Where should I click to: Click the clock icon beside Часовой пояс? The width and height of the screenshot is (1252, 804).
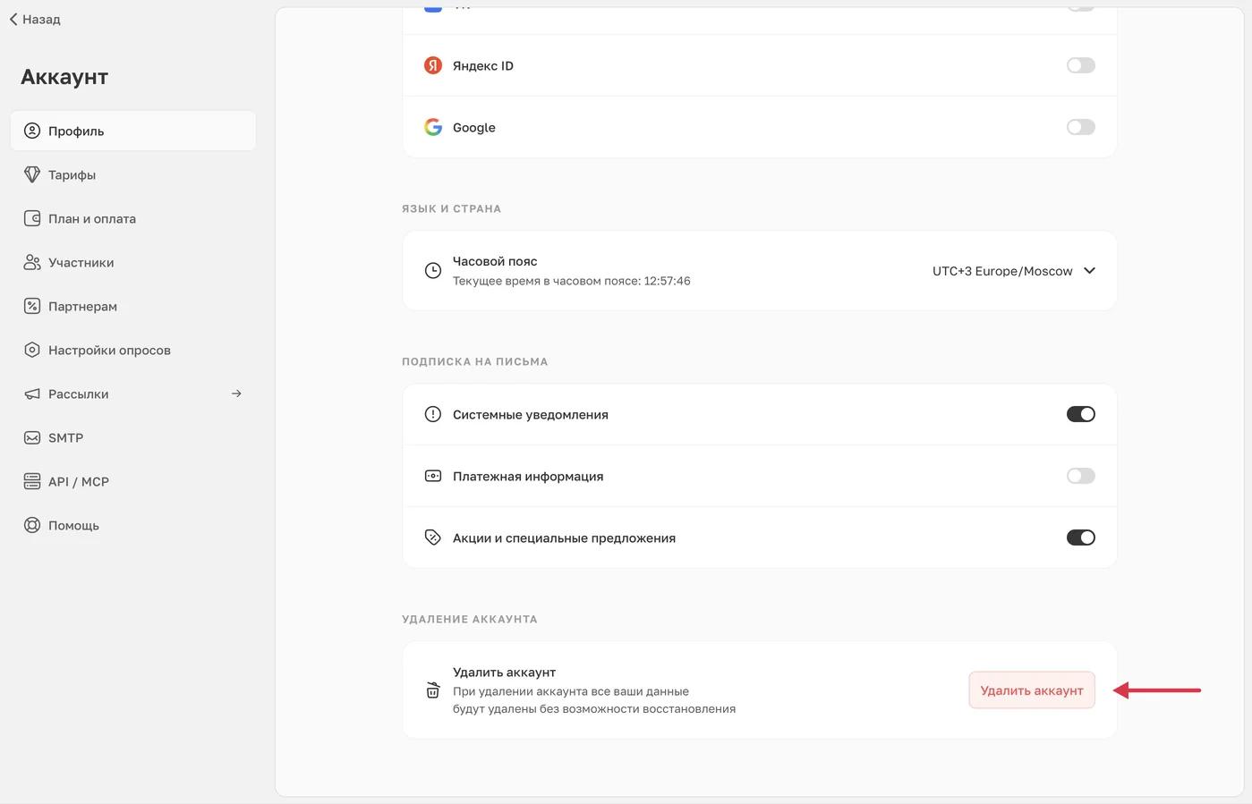(433, 270)
